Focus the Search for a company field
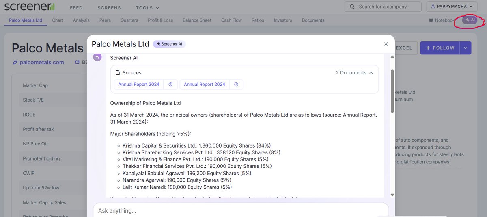Screen dimensions: 487x217 383,7
